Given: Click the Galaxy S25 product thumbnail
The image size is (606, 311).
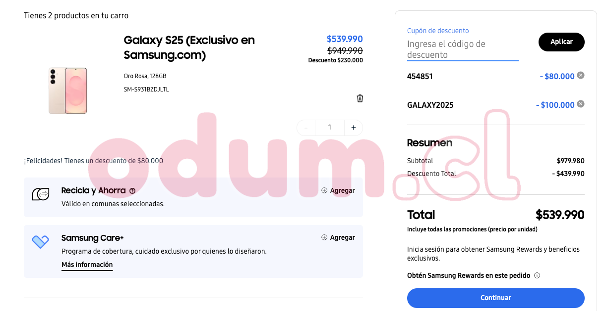Looking at the screenshot, I should 68,90.
